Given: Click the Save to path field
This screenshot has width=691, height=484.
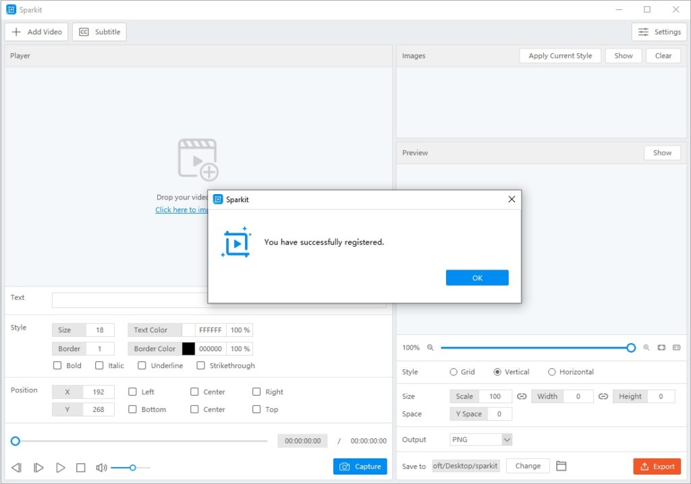Looking at the screenshot, I should [x=466, y=466].
